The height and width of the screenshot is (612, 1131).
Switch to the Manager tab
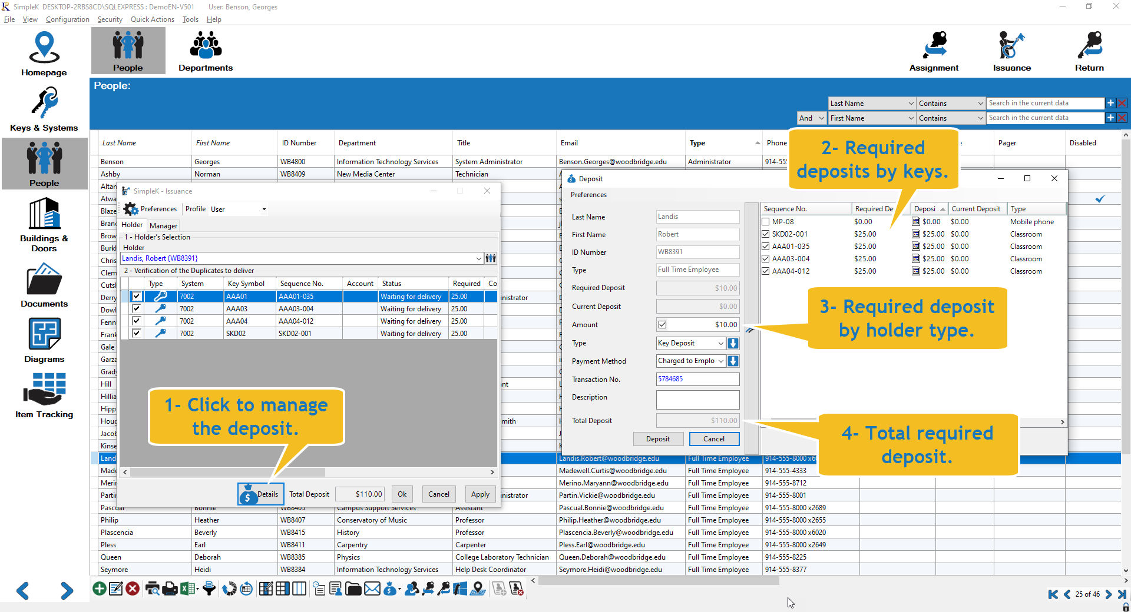pyautogui.click(x=163, y=225)
